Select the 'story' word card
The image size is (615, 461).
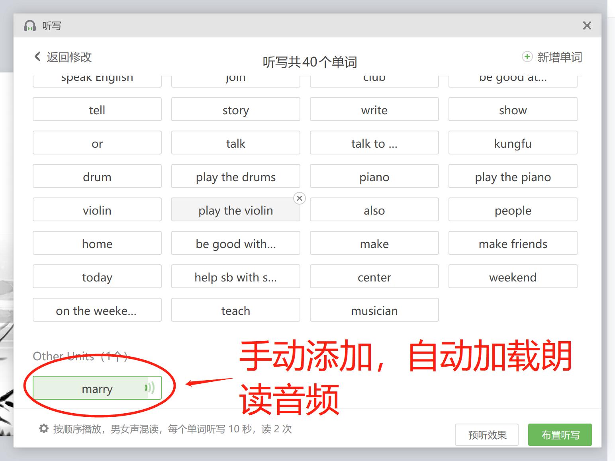pos(236,109)
